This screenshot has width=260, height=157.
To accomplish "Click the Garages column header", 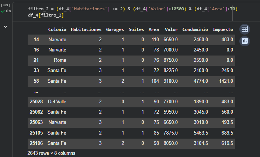I will (115, 29).
